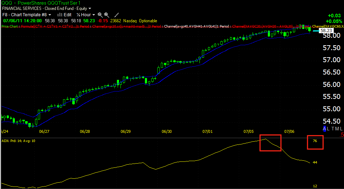This screenshot has width=344, height=189.
Task: Click the 07/01 date axis label
Action: coord(207,132)
